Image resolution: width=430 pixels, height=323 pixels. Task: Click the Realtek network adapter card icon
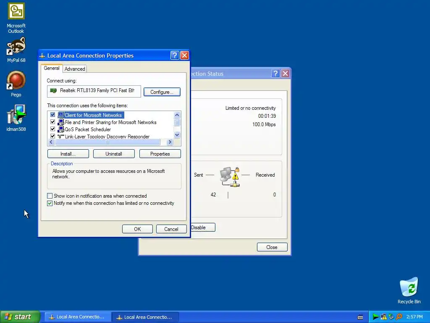pyautogui.click(x=53, y=90)
